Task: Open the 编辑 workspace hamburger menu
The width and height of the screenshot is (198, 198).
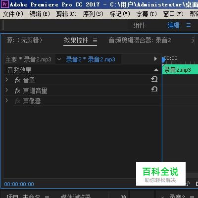Action: 189,25
